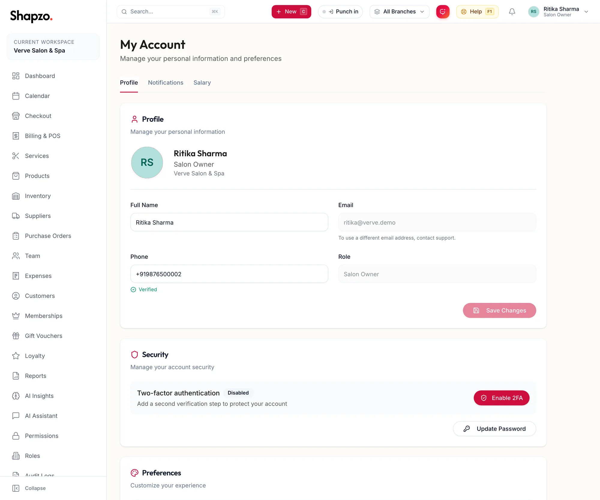Focus the Search field

[x=171, y=12]
